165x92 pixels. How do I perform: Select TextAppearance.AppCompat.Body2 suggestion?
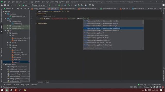pos(113,38)
